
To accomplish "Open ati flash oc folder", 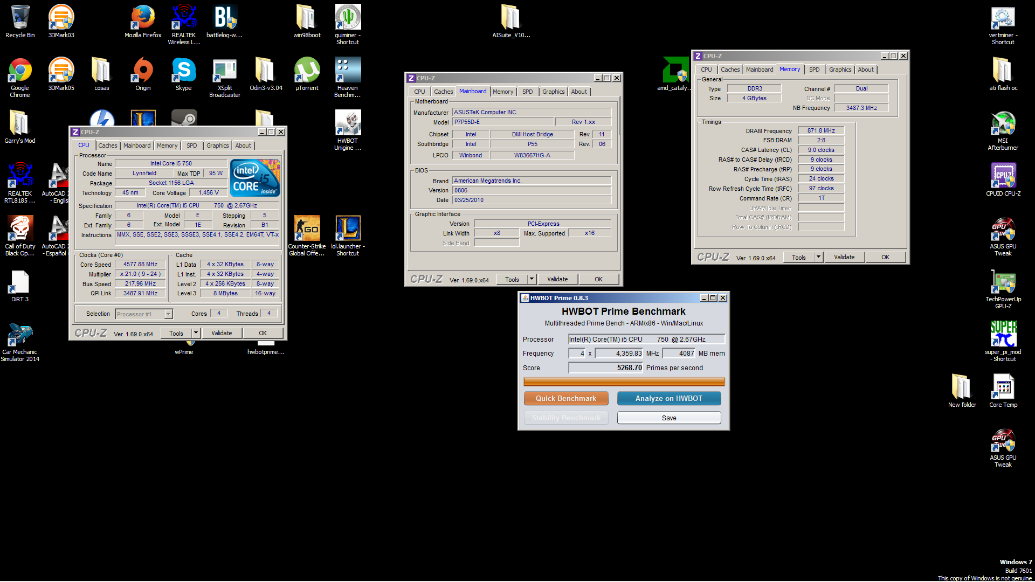I will pos(1003,74).
